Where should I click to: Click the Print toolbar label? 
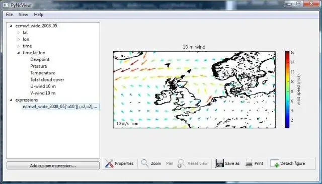[x=259, y=163]
